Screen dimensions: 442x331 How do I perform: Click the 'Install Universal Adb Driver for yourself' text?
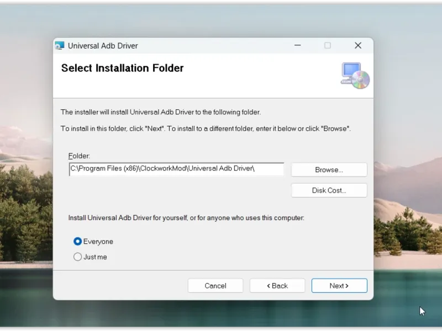[186, 218]
